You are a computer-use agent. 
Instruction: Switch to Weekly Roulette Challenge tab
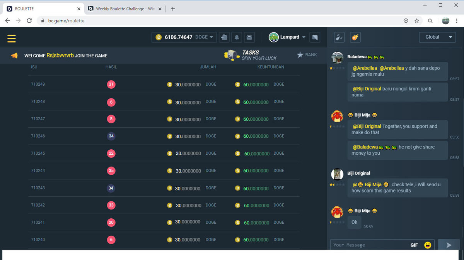(x=123, y=8)
